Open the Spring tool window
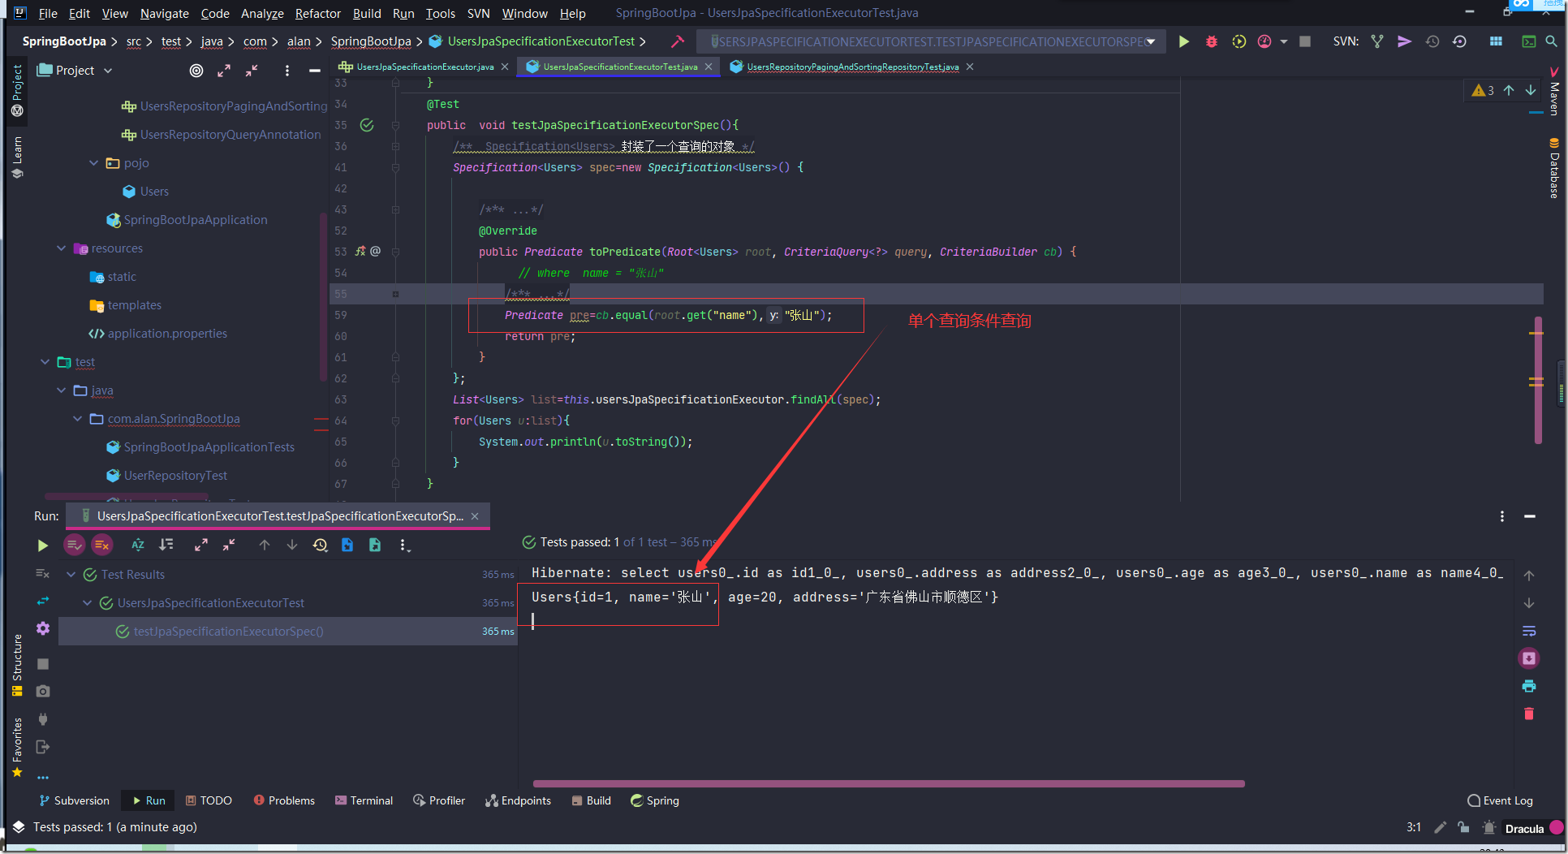 click(x=654, y=800)
